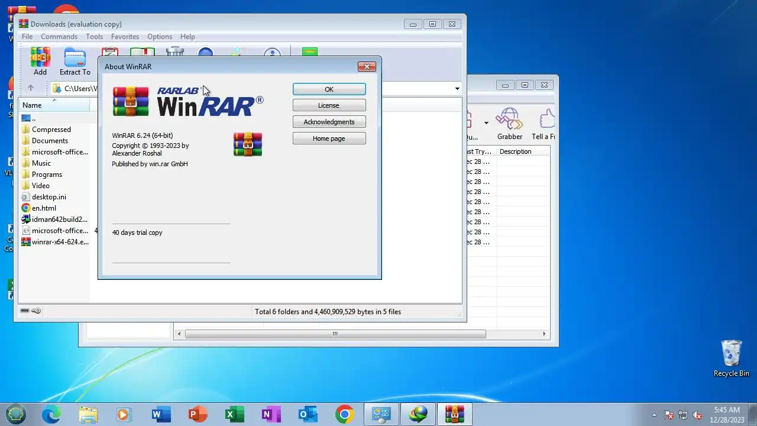Click the key icon in WinRAR status bar
Image resolution: width=757 pixels, height=426 pixels.
[x=36, y=311]
